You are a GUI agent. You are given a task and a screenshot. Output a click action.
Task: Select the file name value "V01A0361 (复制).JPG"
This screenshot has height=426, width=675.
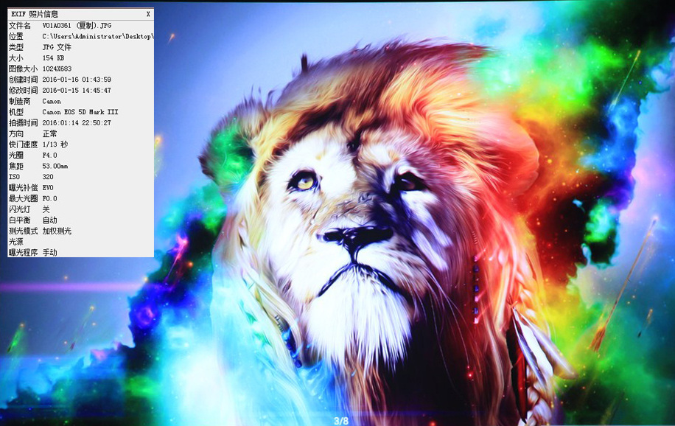[77, 25]
